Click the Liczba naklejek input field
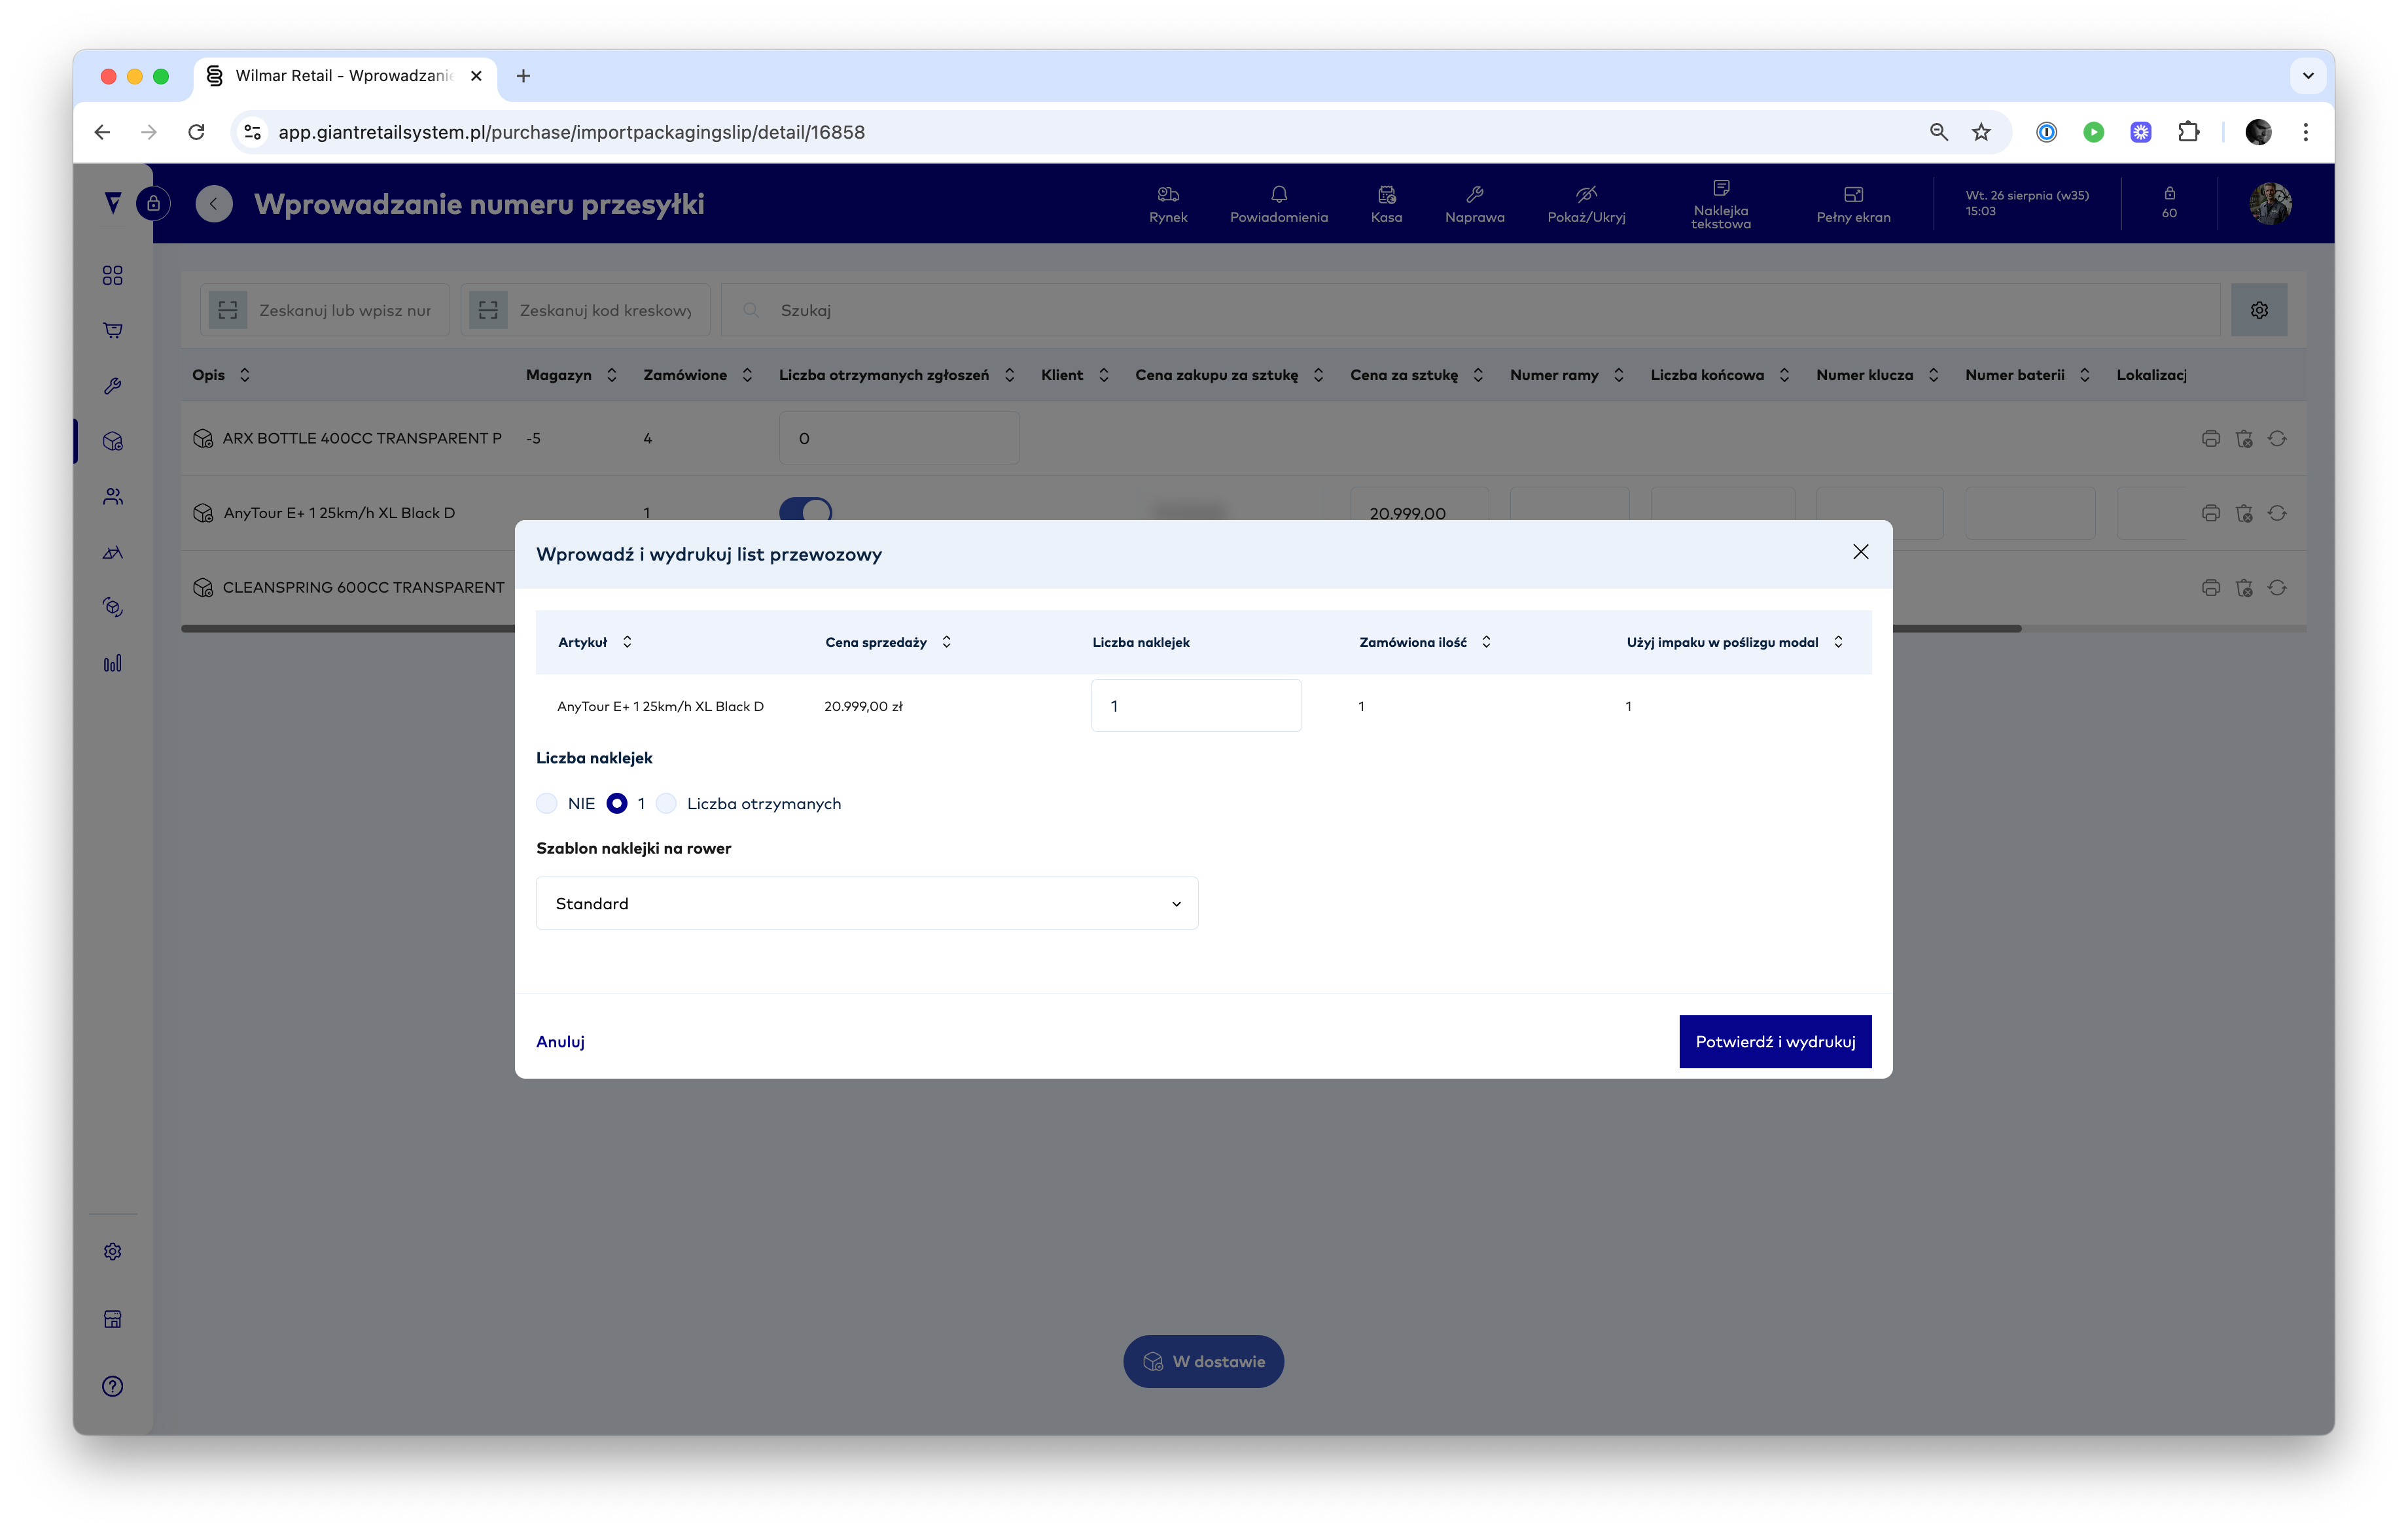2408x1532 pixels. [x=1195, y=706]
